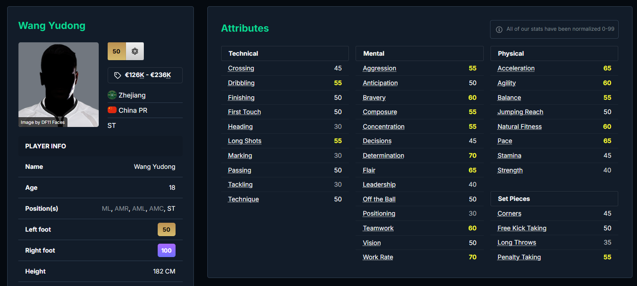Viewport: 637px width, 286px height.
Task: Click the Technical section header
Action: click(x=243, y=53)
